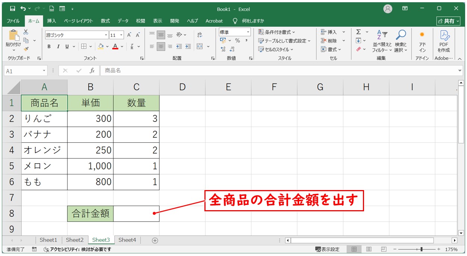
Task: Toggle middle vertical alignment
Action: (x=161, y=35)
